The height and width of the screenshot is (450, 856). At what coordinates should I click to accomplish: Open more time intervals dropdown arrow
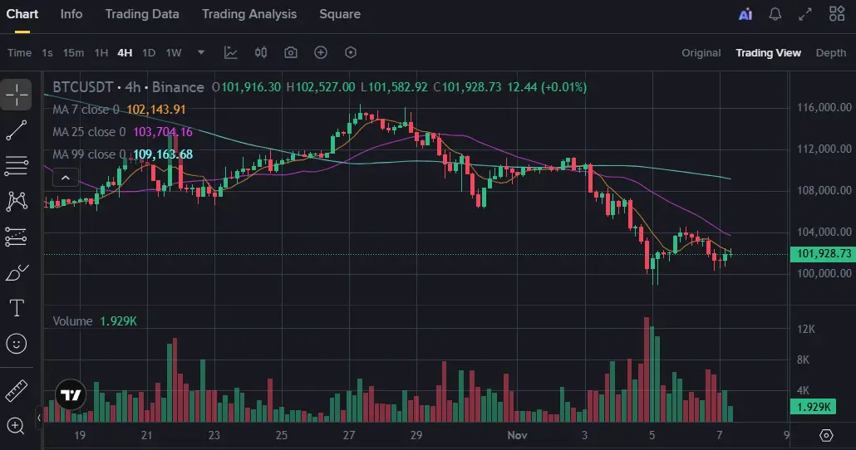201,52
